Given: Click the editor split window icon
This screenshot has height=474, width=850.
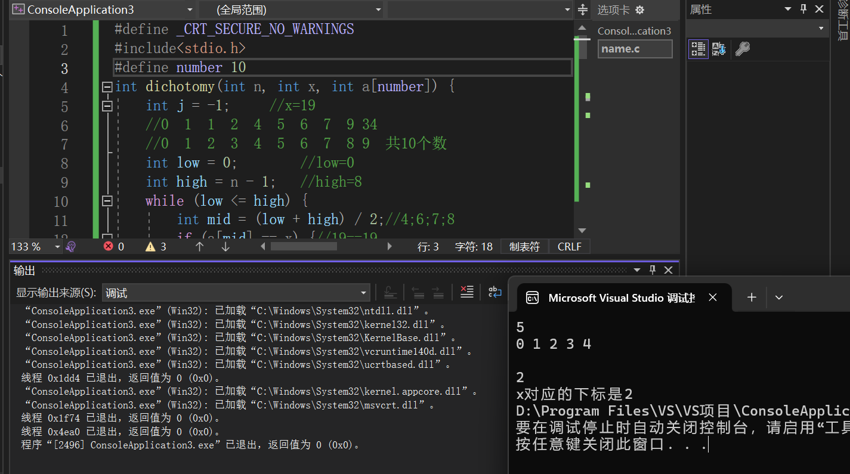Looking at the screenshot, I should [x=583, y=10].
